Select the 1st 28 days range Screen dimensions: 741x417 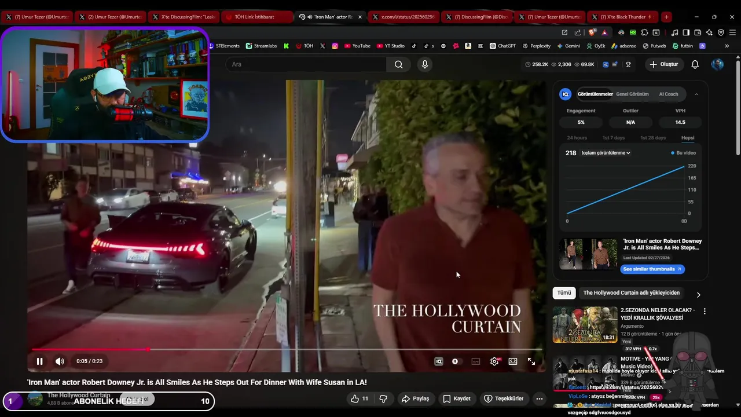point(653,138)
